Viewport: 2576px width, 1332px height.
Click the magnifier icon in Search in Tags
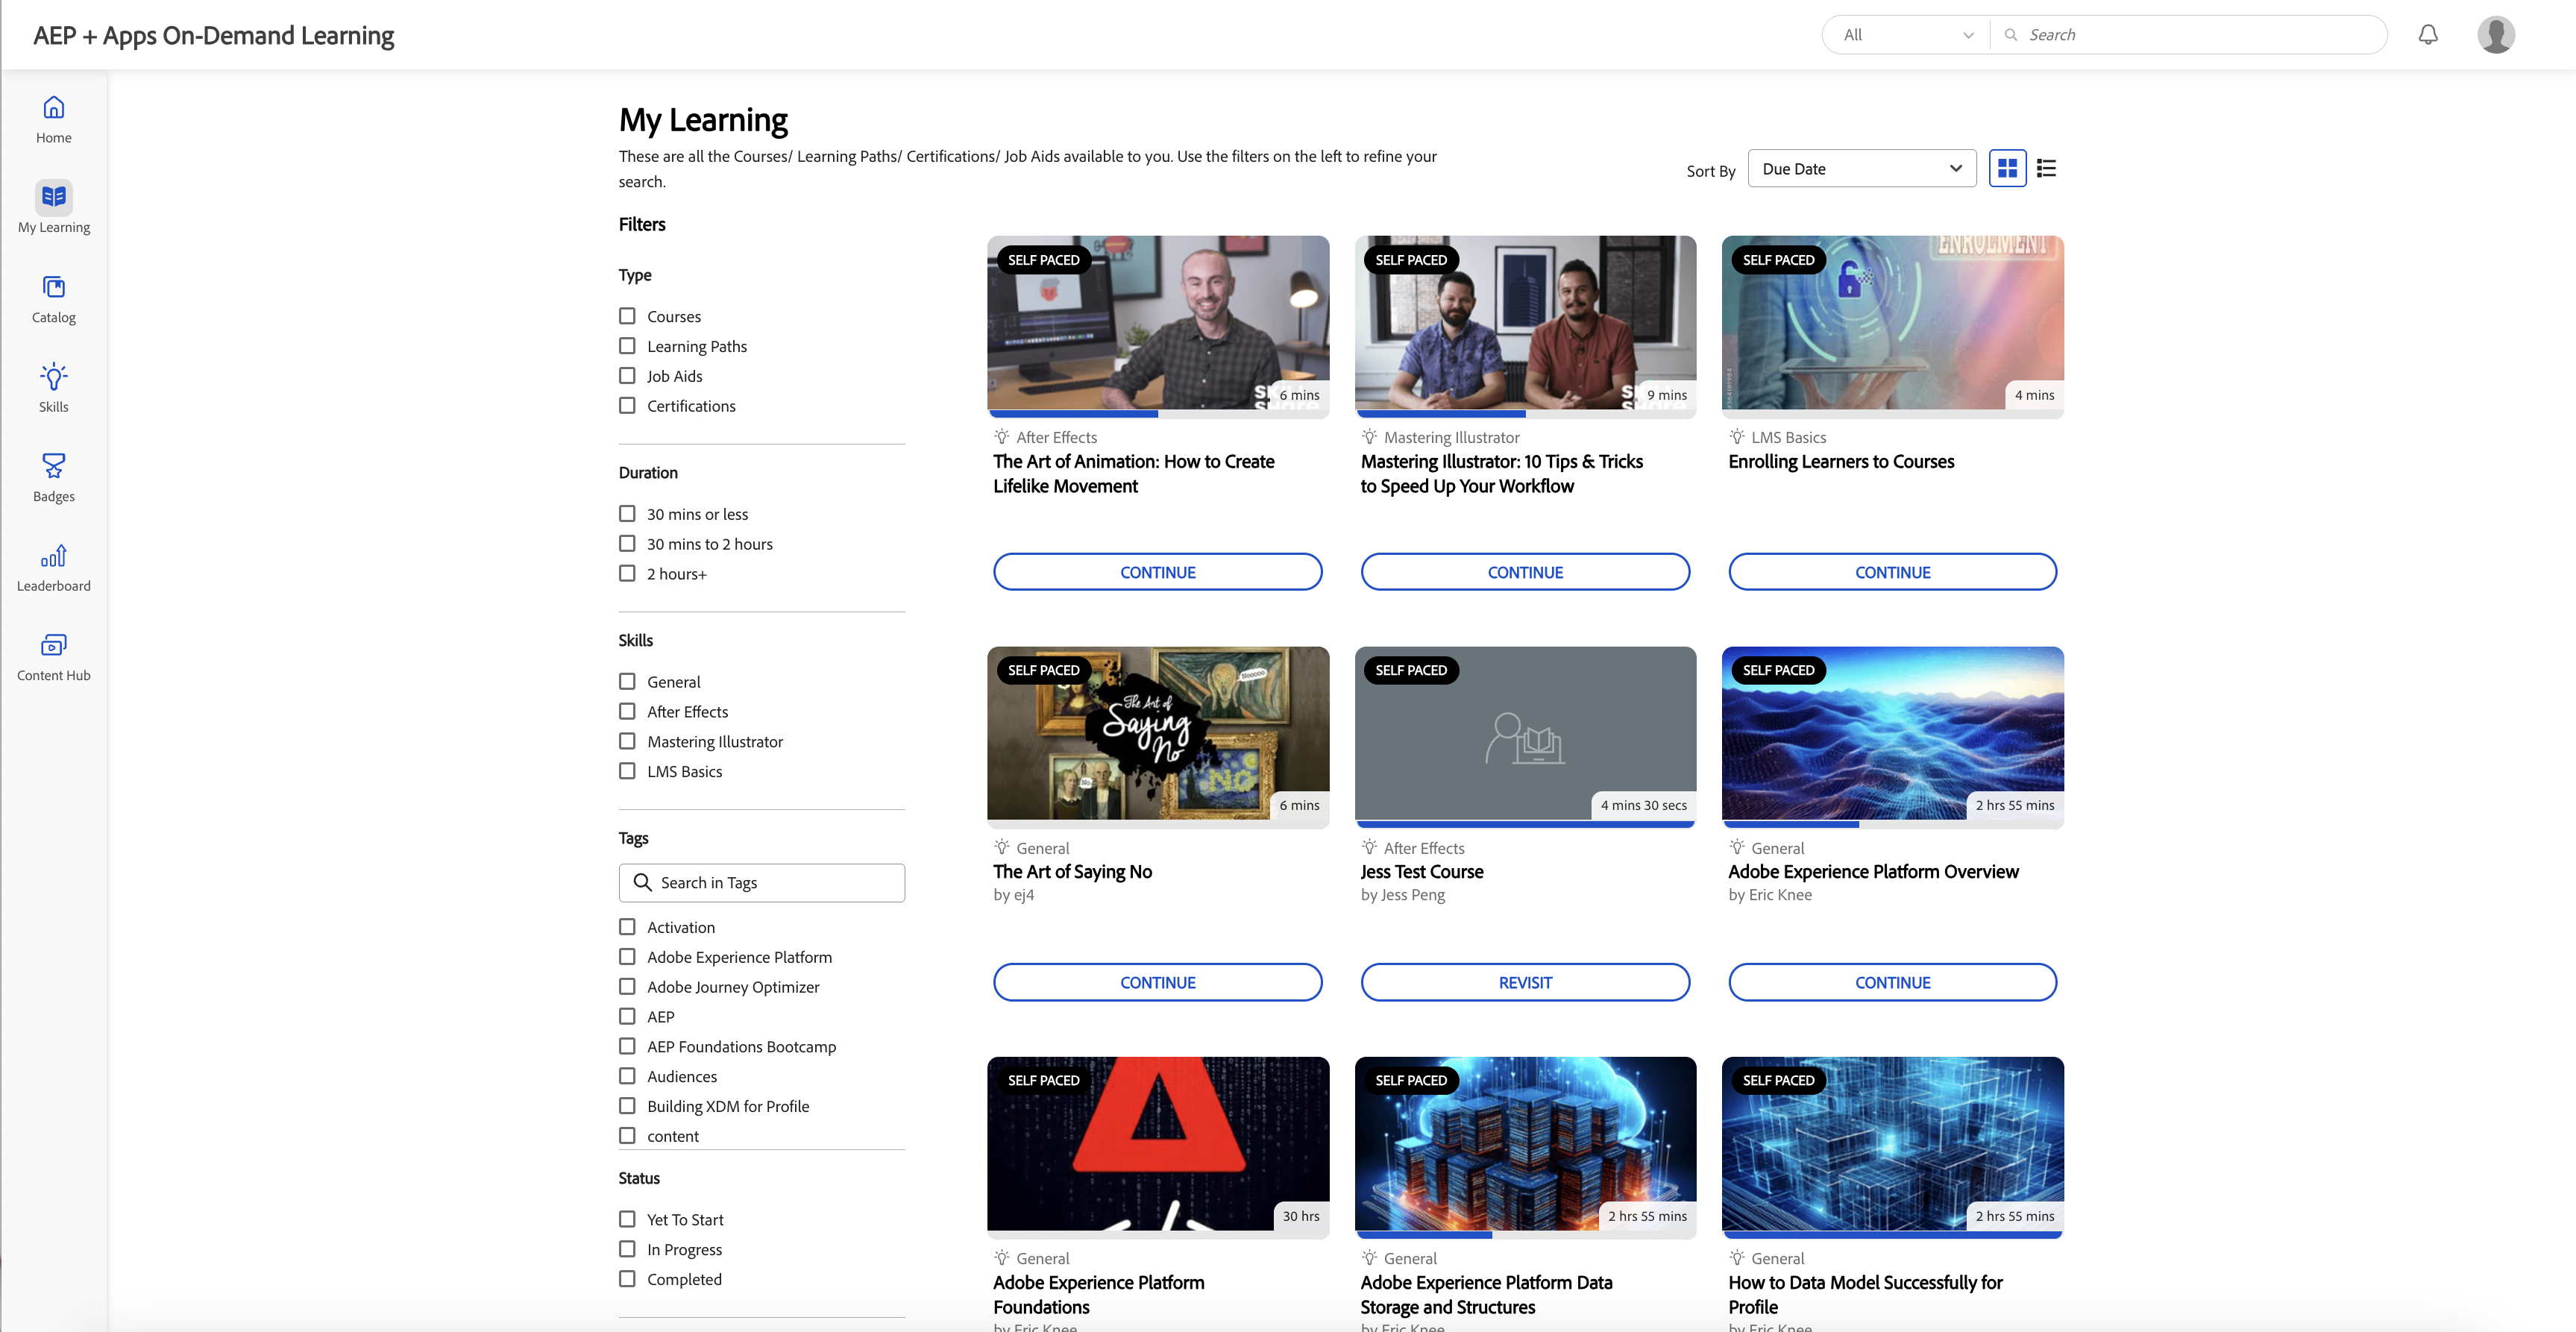(643, 883)
